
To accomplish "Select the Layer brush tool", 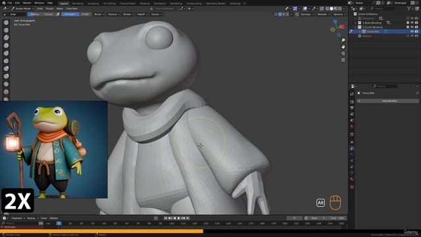I will click(x=6, y=61).
